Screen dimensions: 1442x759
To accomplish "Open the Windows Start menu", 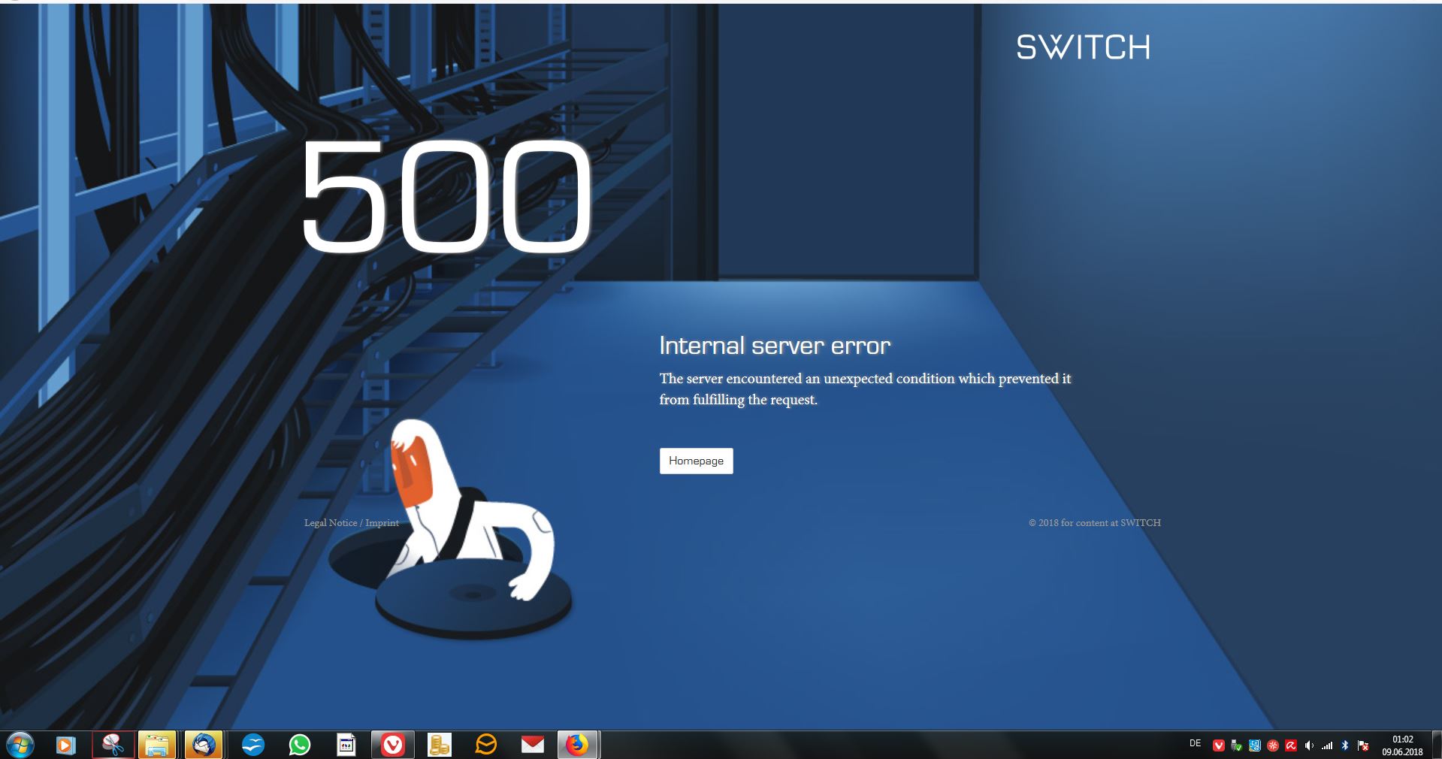I will [19, 745].
